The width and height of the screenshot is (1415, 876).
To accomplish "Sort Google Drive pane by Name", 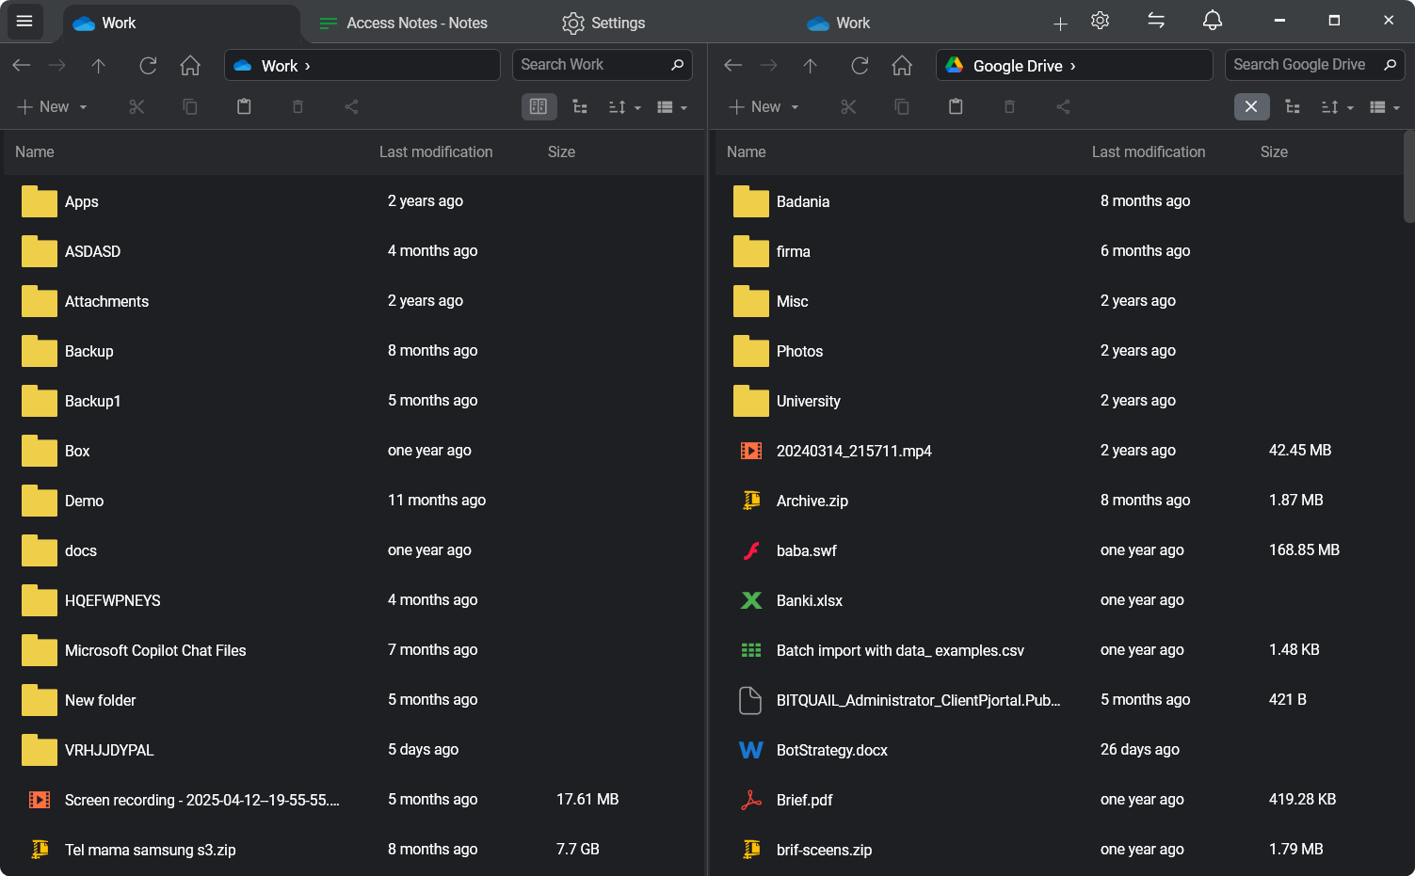I will pos(747,151).
